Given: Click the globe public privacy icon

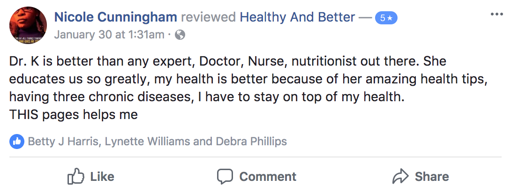Looking at the screenshot, I should [180, 35].
